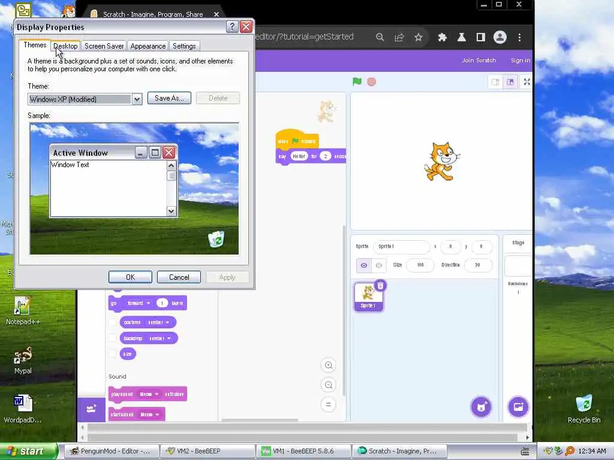Click Cancel in Display Properties
Viewport: 614px width, 460px height.
pos(179,277)
